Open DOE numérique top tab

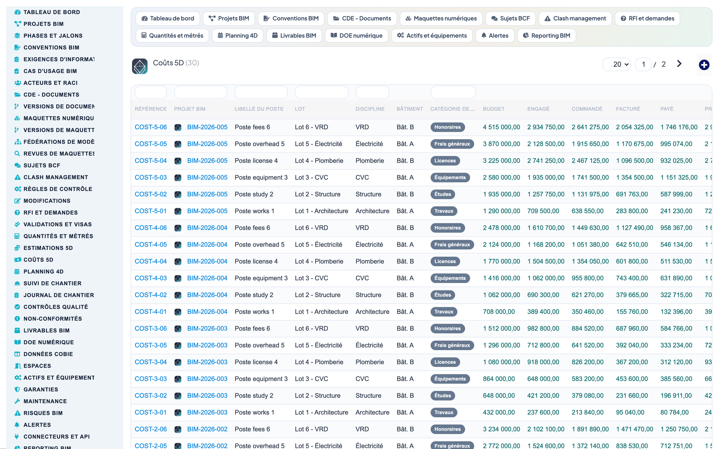coord(356,35)
